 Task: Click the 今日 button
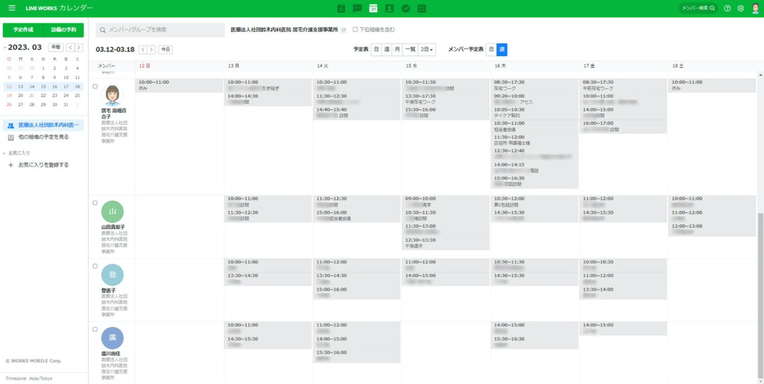pyautogui.click(x=165, y=50)
